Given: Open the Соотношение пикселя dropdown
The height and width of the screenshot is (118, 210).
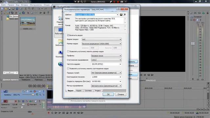Looking at the screenshot, I should click(106, 77).
